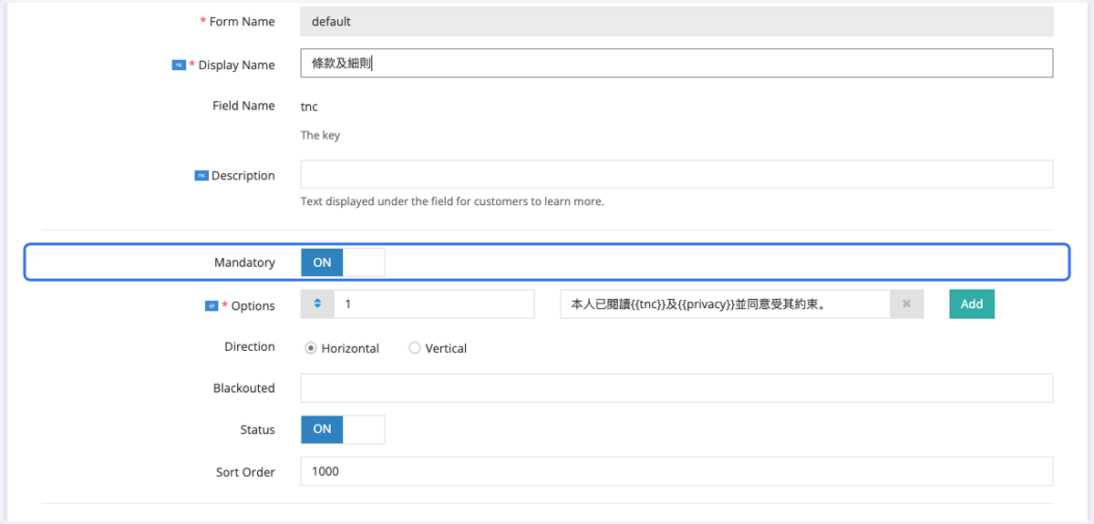Remove the option with the x button

tap(906, 304)
